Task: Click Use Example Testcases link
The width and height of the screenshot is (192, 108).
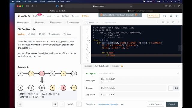Action: click(108, 104)
